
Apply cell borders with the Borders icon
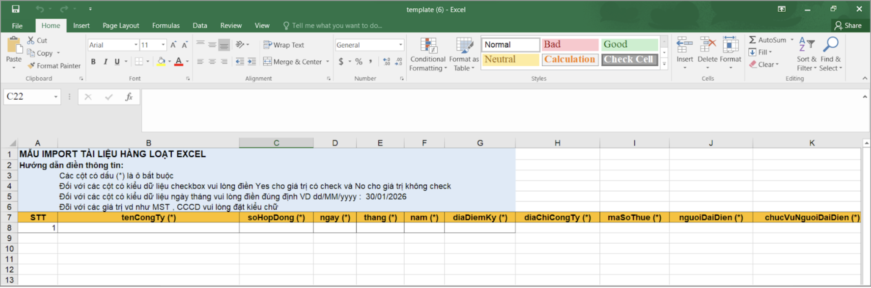click(139, 62)
